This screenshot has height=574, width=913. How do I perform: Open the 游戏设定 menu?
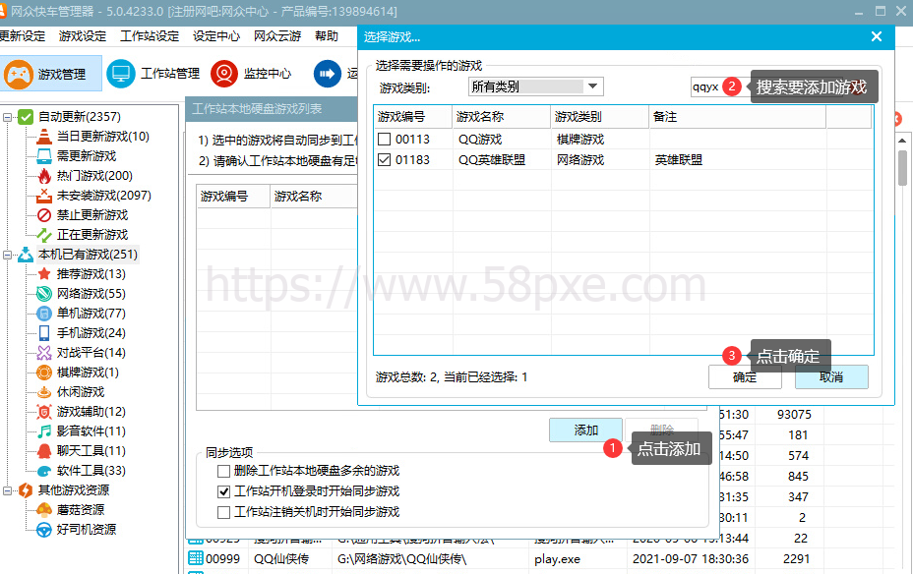(x=83, y=36)
